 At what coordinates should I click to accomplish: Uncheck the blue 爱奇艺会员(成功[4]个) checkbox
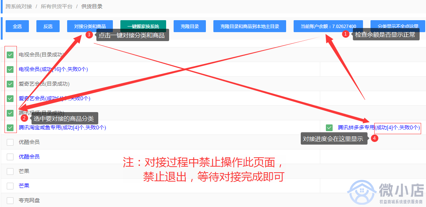(10, 99)
